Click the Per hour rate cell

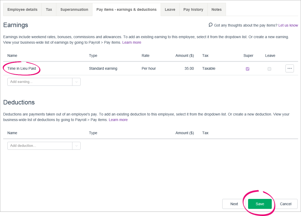149,68
